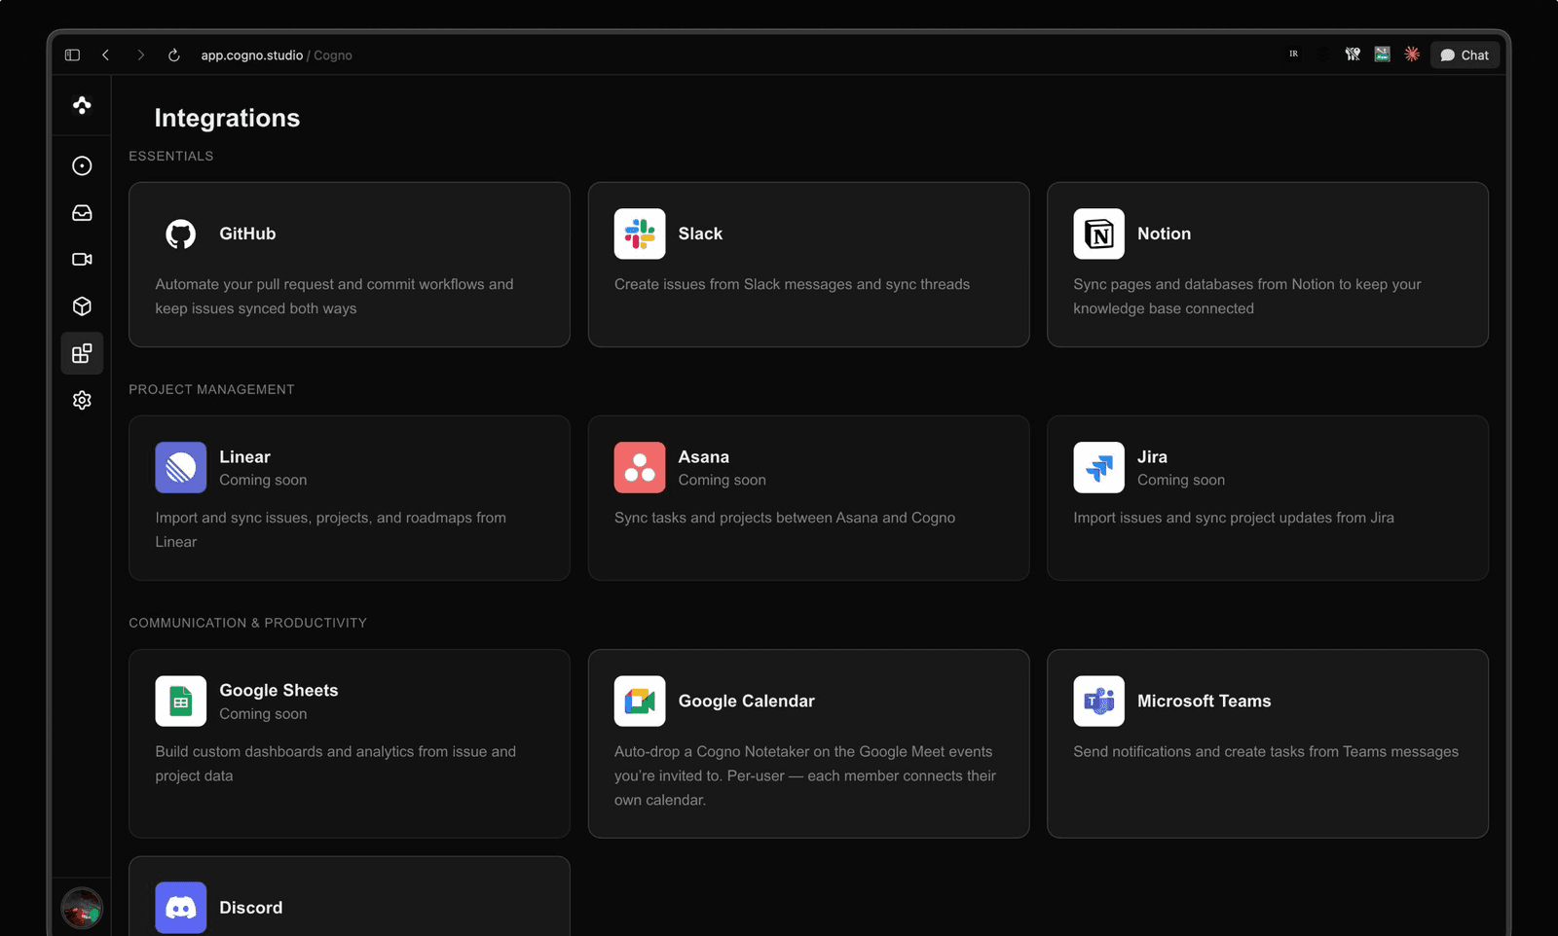1558x936 pixels.
Task: Click the Slack logo icon
Action: pos(640,234)
